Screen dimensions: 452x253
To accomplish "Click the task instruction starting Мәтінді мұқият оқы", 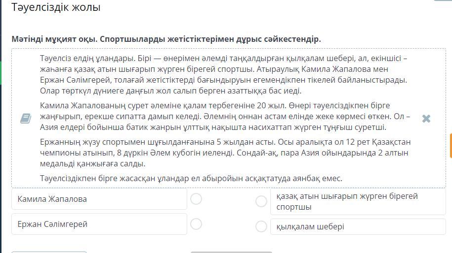I will (x=166, y=39).
